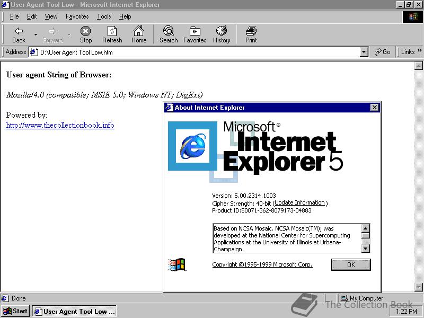
Task: Click the "User agent String of Browser:" heading
Action: 59,75
